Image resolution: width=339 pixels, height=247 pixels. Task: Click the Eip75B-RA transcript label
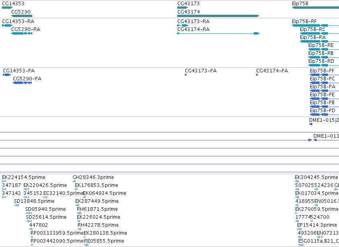point(313,37)
